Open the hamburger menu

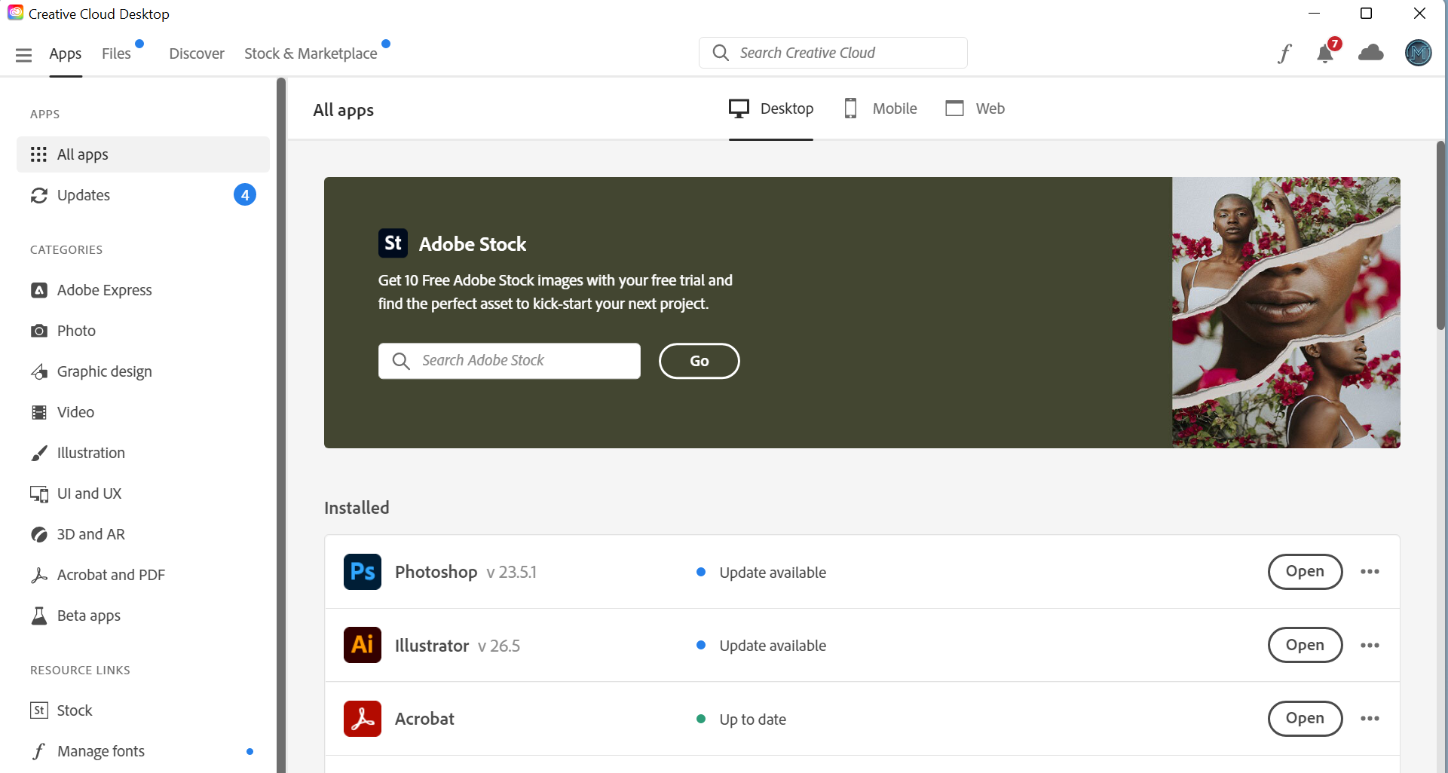coord(23,53)
